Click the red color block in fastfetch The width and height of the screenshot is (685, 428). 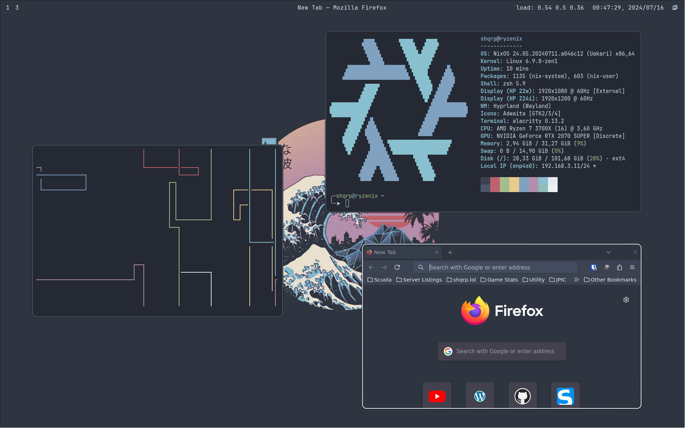tap(495, 185)
